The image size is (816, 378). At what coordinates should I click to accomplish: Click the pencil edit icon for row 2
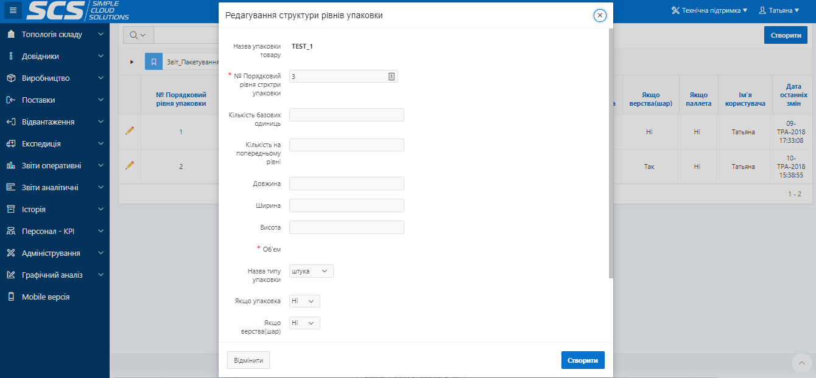129,165
